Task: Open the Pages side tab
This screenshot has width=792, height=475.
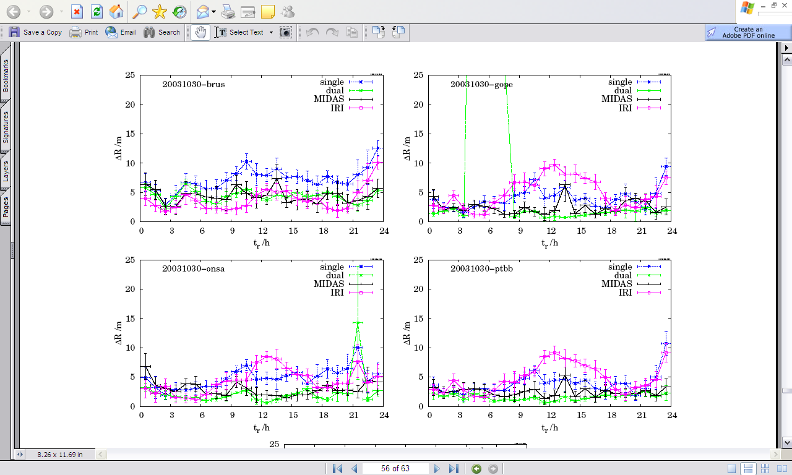Action: coord(6,207)
